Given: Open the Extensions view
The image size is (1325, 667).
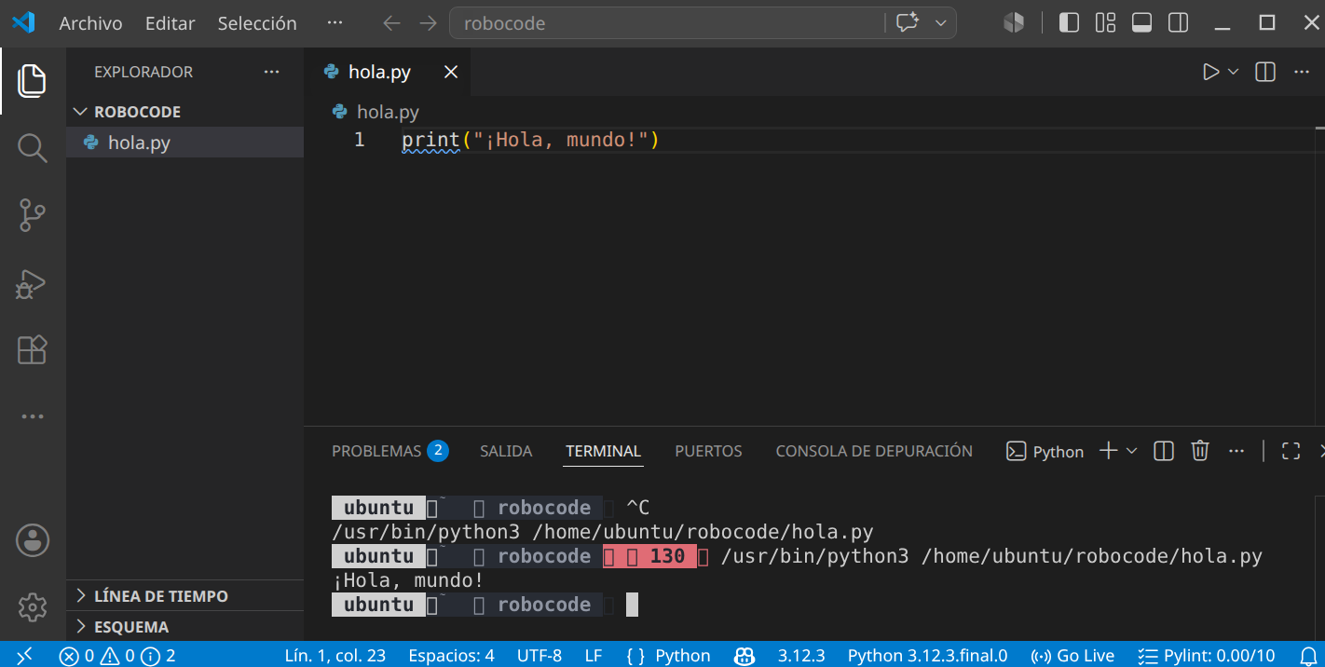Looking at the screenshot, I should click(32, 350).
